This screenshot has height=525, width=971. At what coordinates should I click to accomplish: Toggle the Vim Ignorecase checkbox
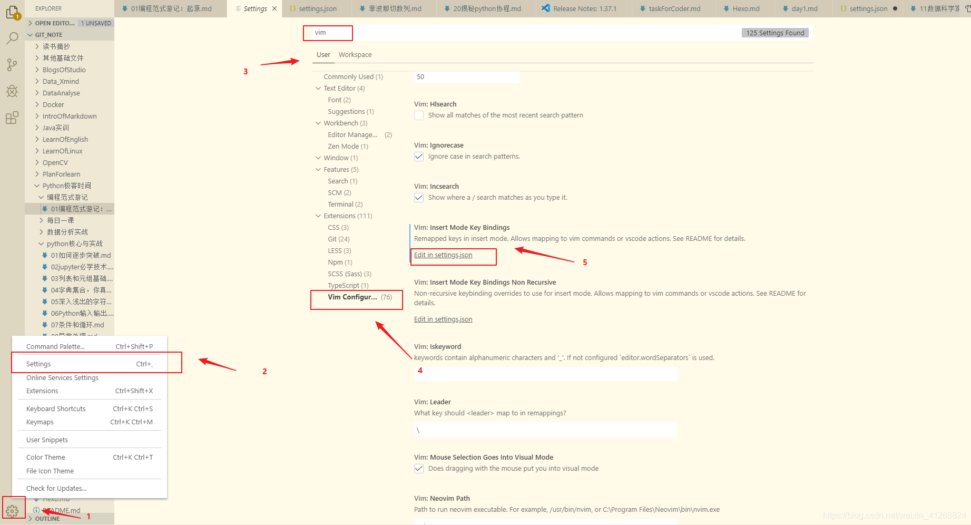(x=419, y=157)
